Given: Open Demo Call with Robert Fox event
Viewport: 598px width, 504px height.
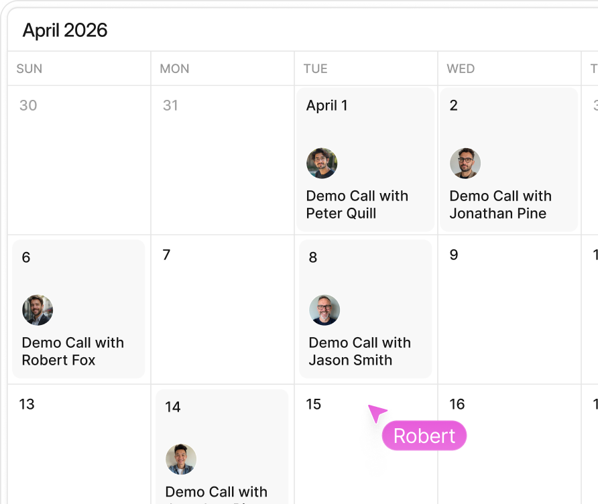Looking at the screenshot, I should 78,309.
